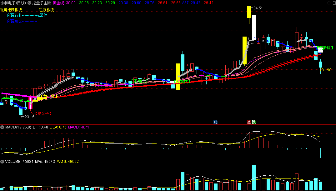Click the tallest cyan volume bar
The height and width of the screenshot is (191, 336).
[254, 178]
